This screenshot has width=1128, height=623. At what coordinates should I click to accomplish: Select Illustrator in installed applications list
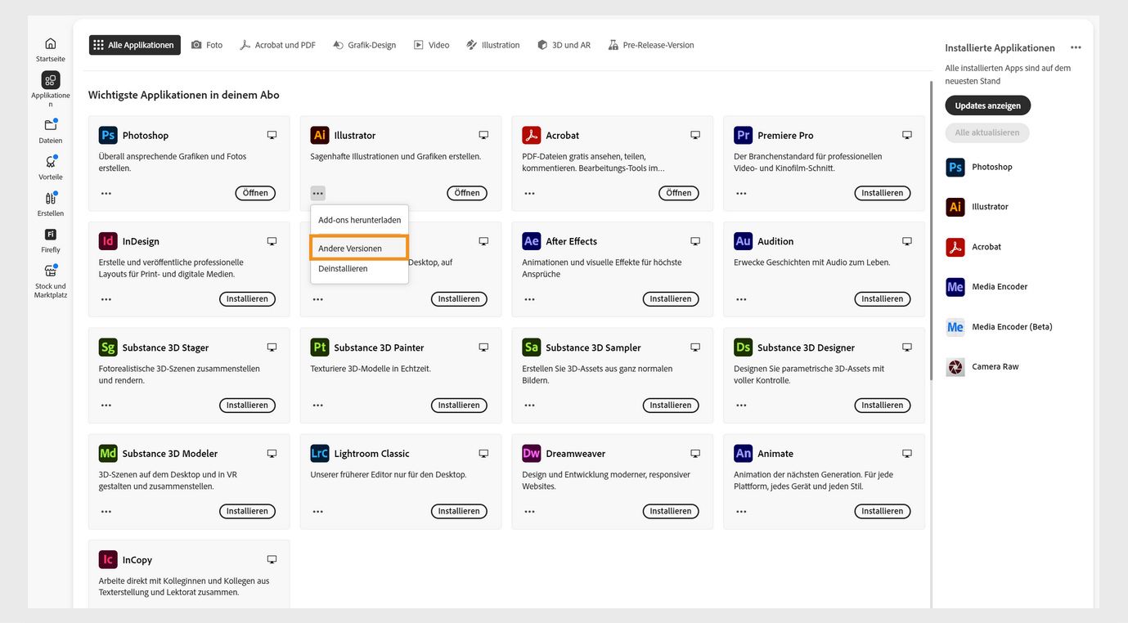pyautogui.click(x=977, y=207)
